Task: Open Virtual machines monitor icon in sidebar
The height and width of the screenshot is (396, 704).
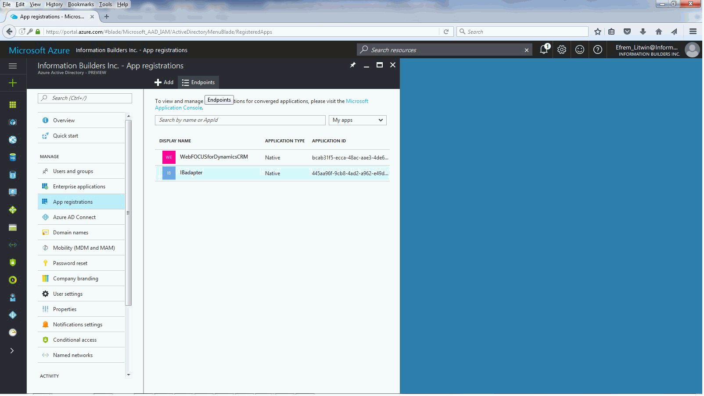Action: click(x=13, y=192)
